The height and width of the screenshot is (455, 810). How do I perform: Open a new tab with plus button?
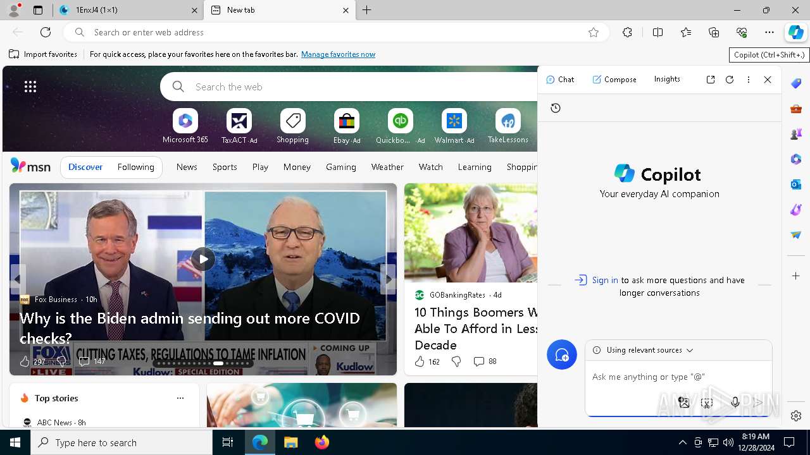(x=367, y=10)
